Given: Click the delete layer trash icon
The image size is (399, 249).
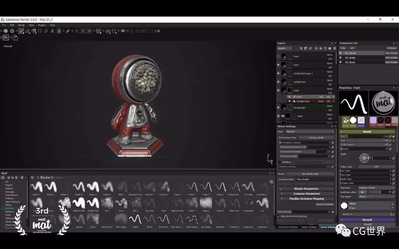Looking at the screenshot, I should coord(335,48).
